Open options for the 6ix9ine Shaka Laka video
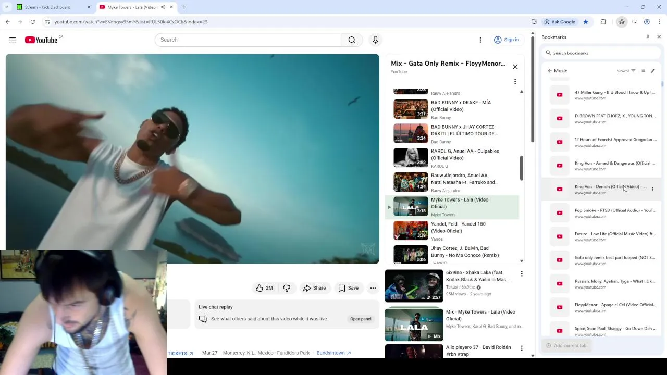The image size is (667, 375). coord(522,273)
